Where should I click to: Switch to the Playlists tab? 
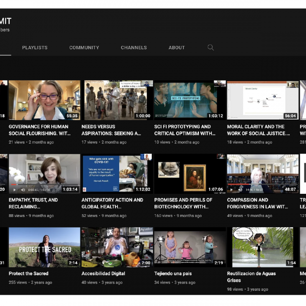coord(35,48)
